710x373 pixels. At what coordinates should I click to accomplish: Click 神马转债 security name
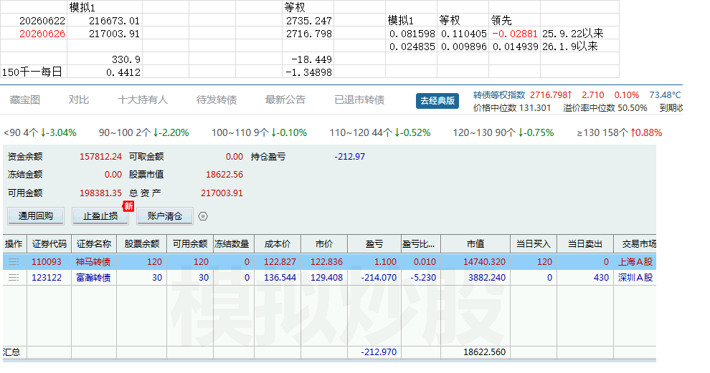point(93,262)
